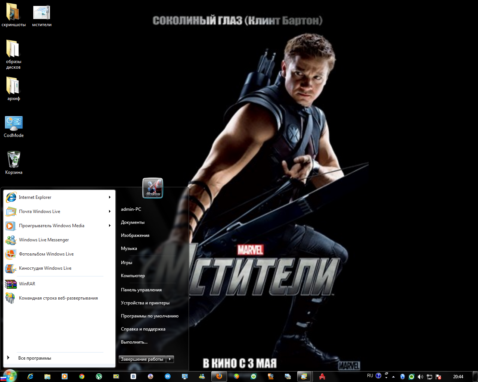Click the volume speaker tray icon
Screen dimensions: 478x382
pos(420,377)
